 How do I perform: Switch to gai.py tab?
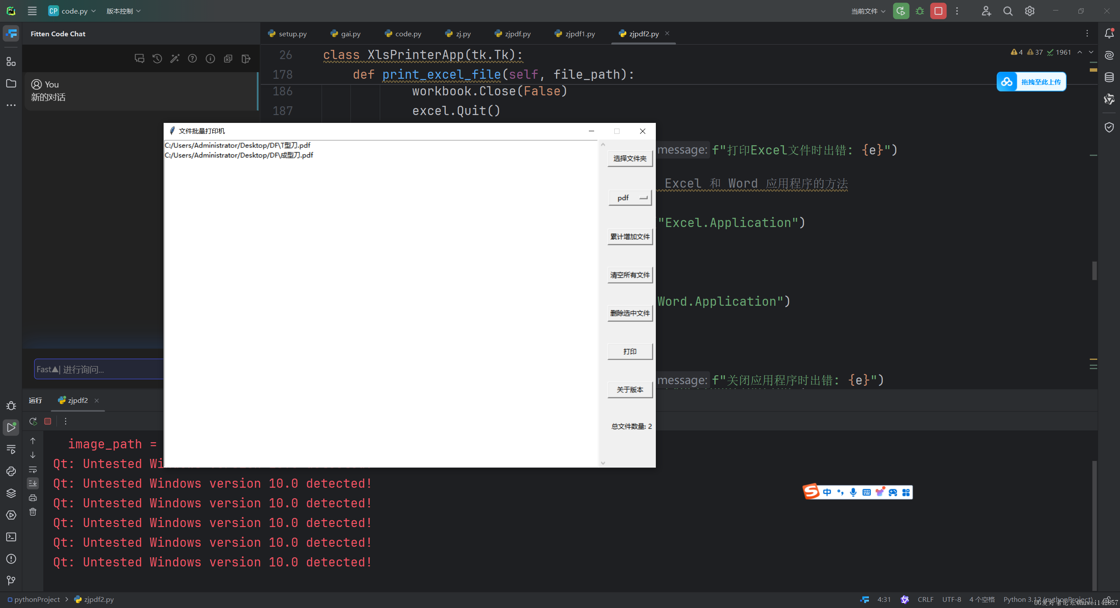346,34
